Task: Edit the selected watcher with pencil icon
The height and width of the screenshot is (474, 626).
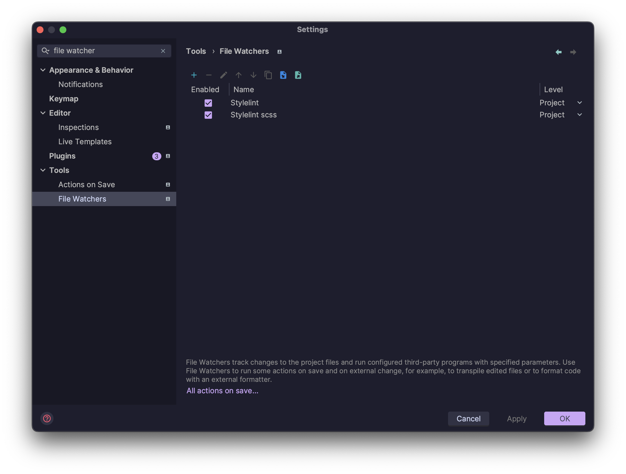Action: (x=223, y=75)
